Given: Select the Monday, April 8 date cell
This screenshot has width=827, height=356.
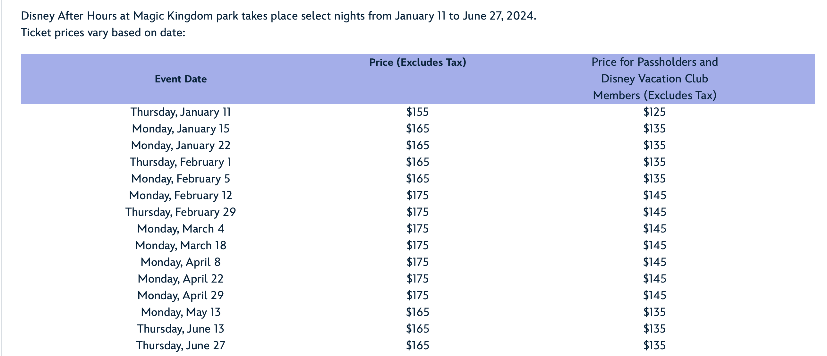Looking at the screenshot, I should click(x=180, y=262).
